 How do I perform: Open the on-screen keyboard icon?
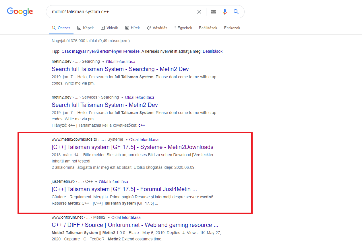click(213, 12)
